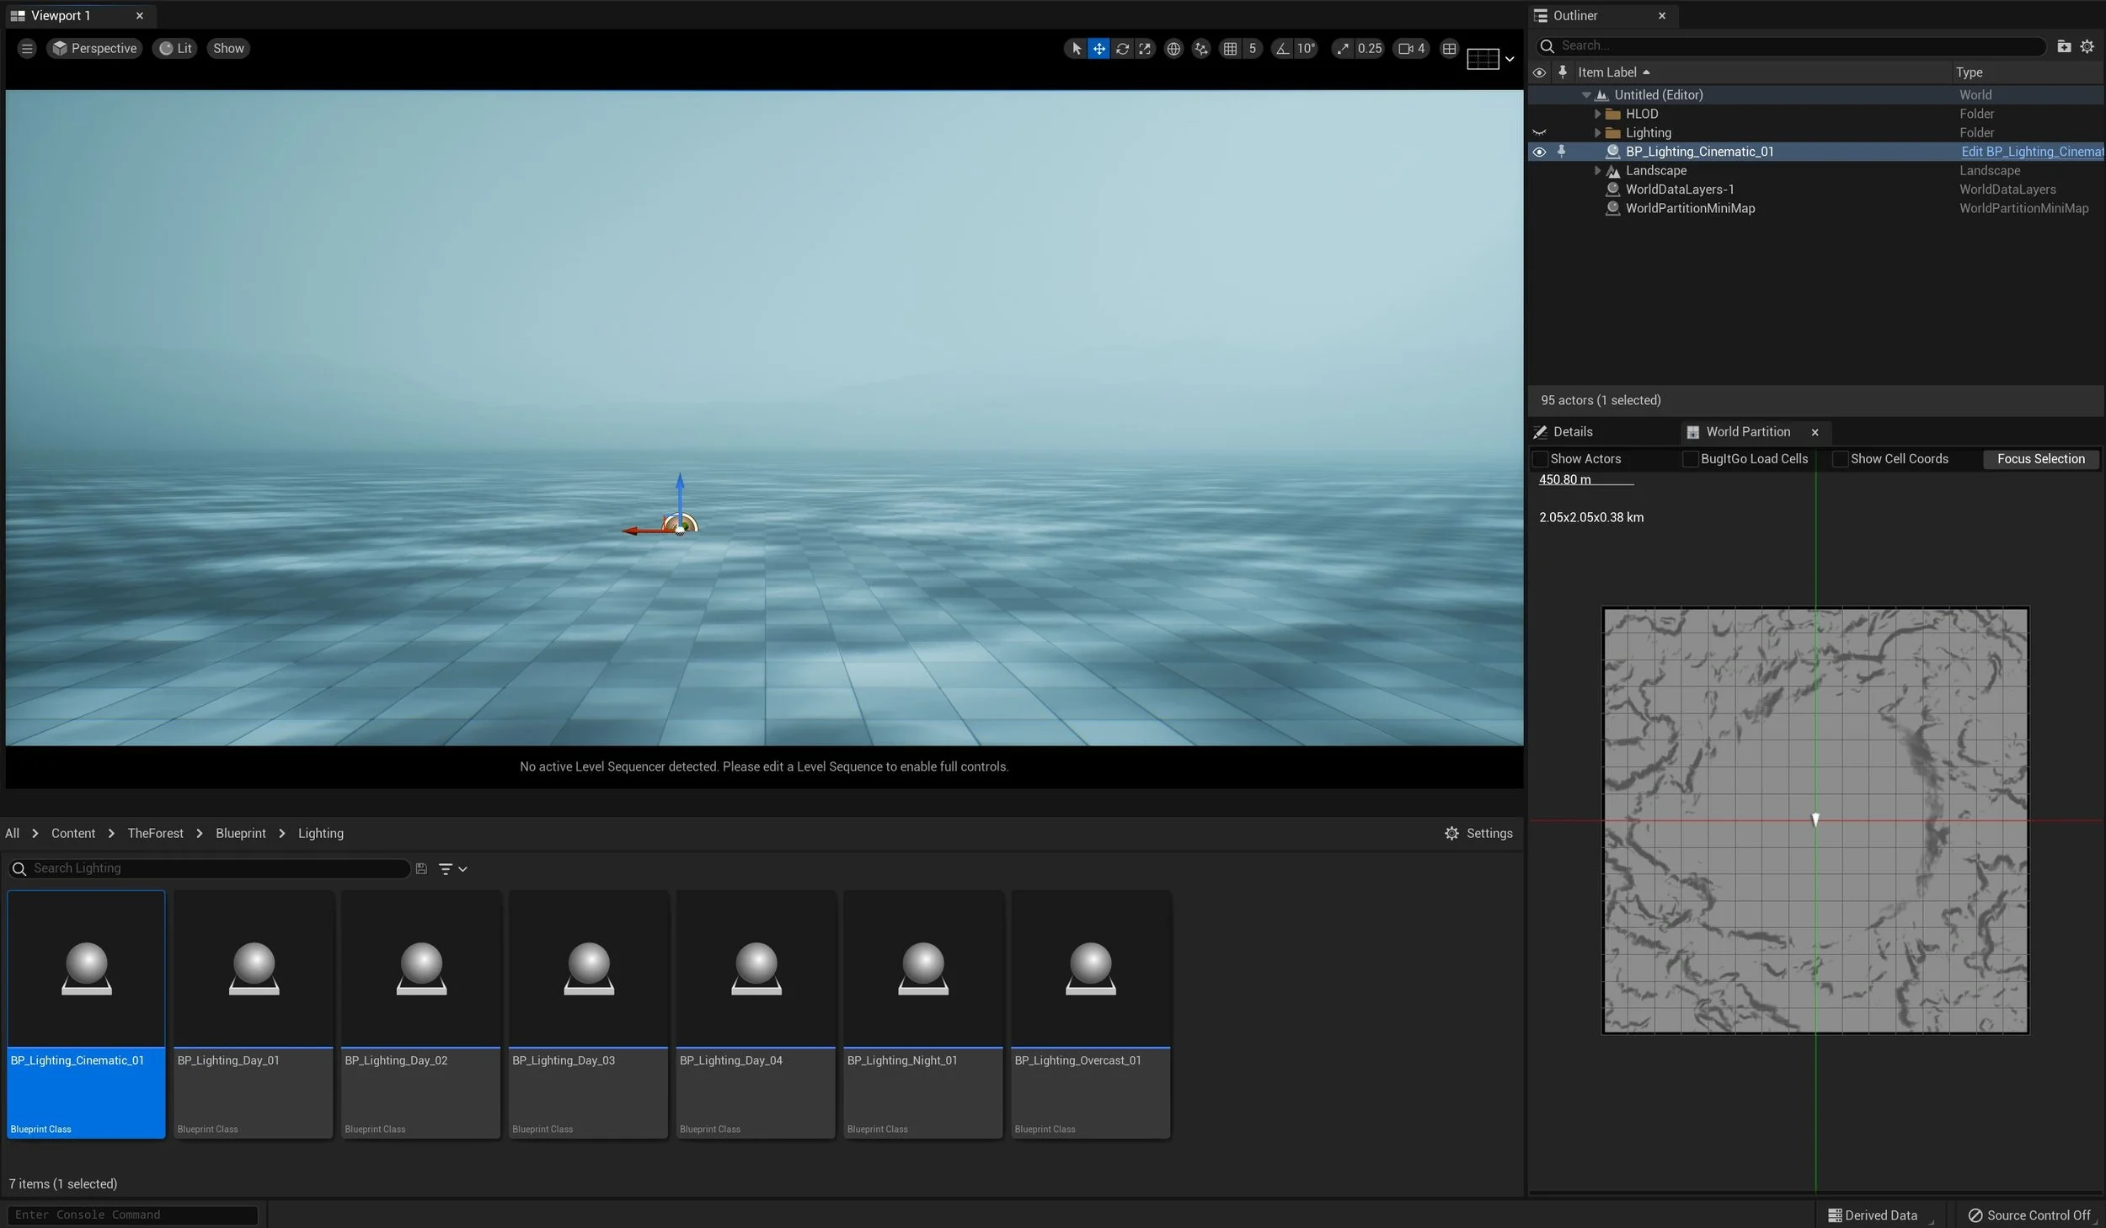Viewport: 2106px width, 1228px height.
Task: Select the Scale transform tool
Action: [x=1145, y=49]
